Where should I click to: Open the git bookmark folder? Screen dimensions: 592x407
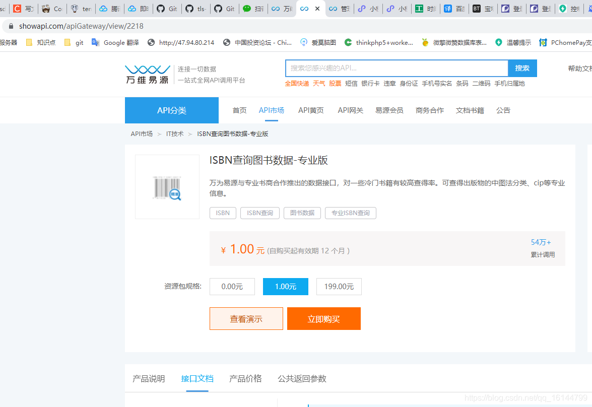click(74, 43)
